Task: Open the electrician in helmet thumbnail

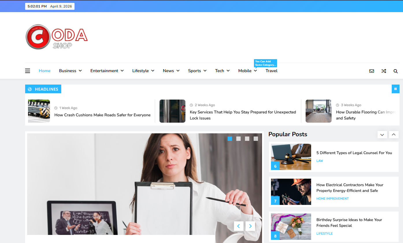Action: (x=291, y=192)
